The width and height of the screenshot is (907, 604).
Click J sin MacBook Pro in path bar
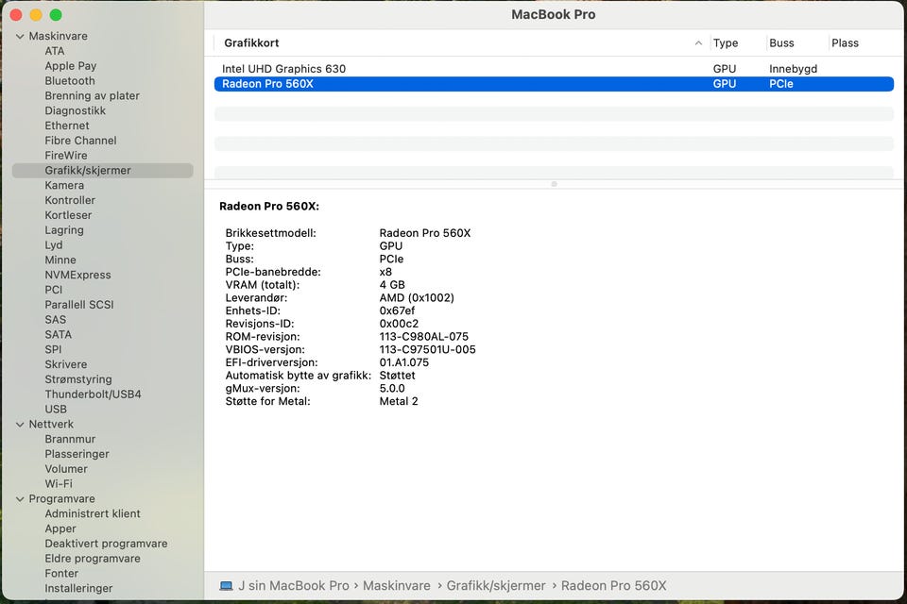point(293,586)
